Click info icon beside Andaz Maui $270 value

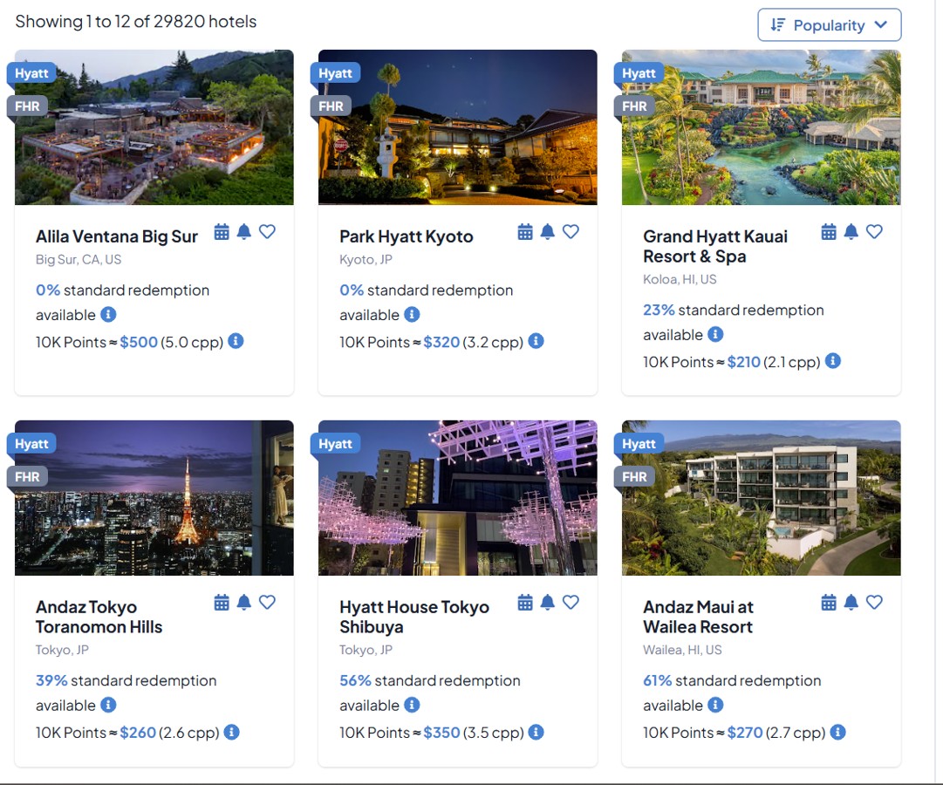(x=837, y=732)
